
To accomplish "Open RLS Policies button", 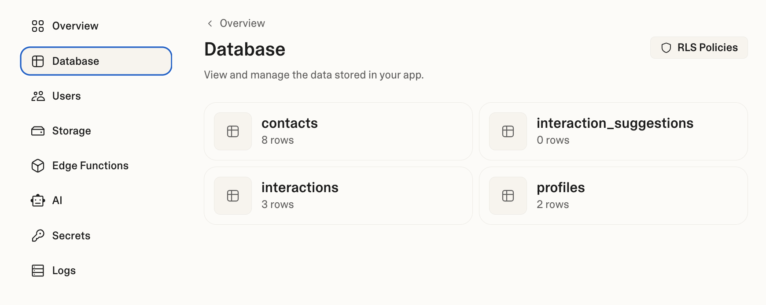I will tap(699, 48).
